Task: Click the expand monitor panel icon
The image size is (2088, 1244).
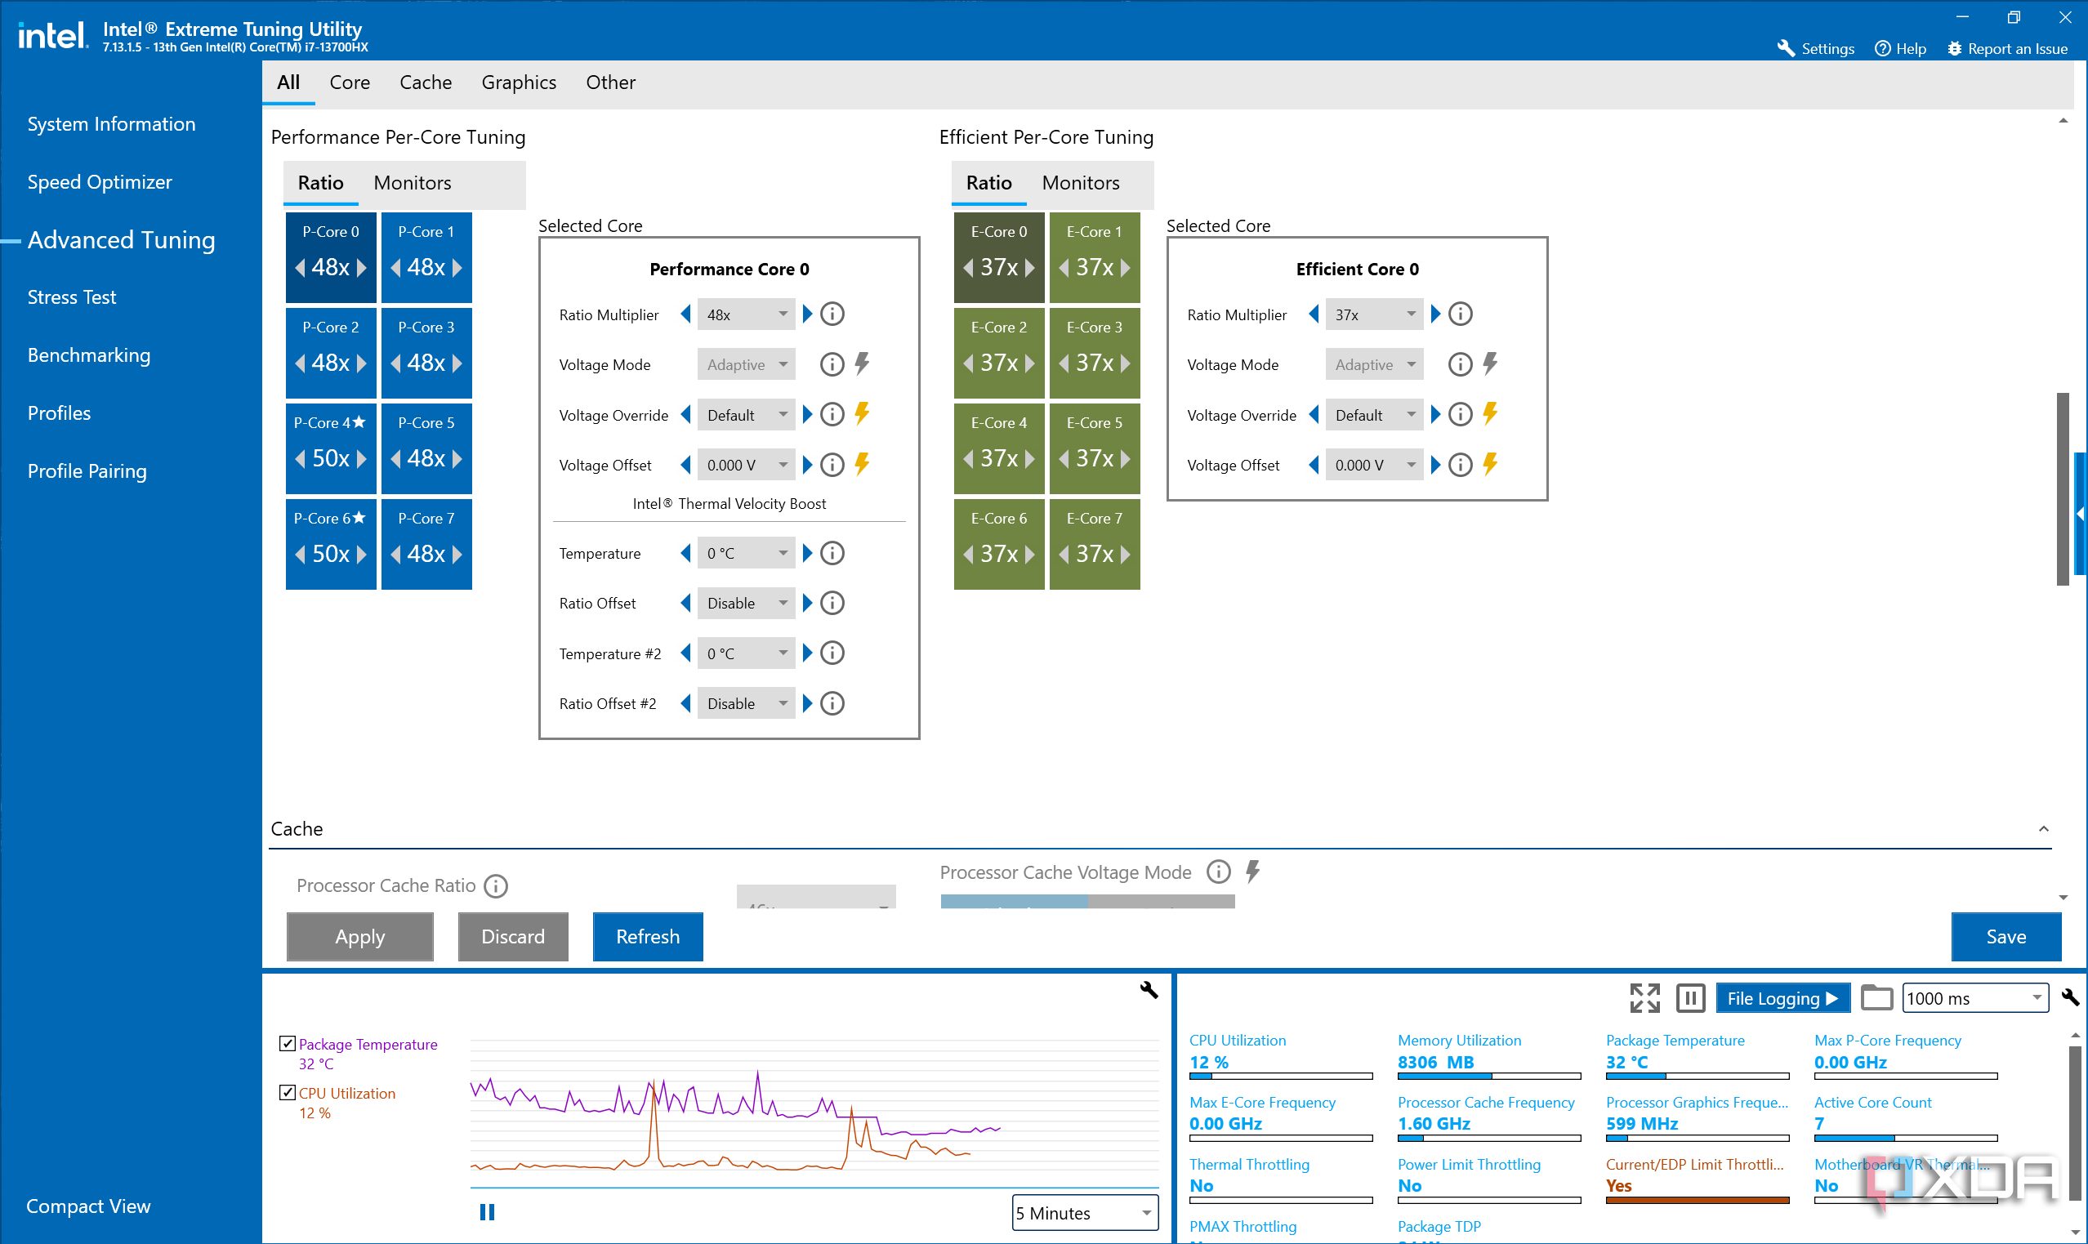Action: pyautogui.click(x=1644, y=998)
